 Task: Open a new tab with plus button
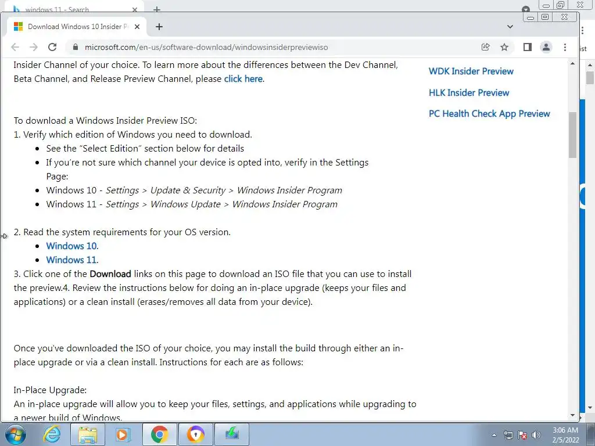point(159,27)
